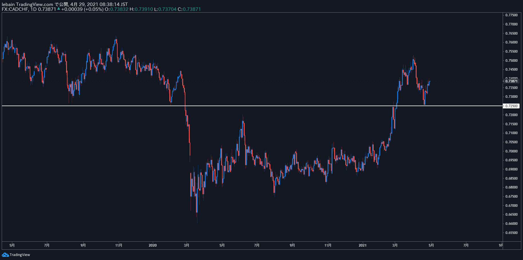The image size is (523, 260).
Task: Click the open value O:0.73832
Action: pyautogui.click(x=116, y=9)
